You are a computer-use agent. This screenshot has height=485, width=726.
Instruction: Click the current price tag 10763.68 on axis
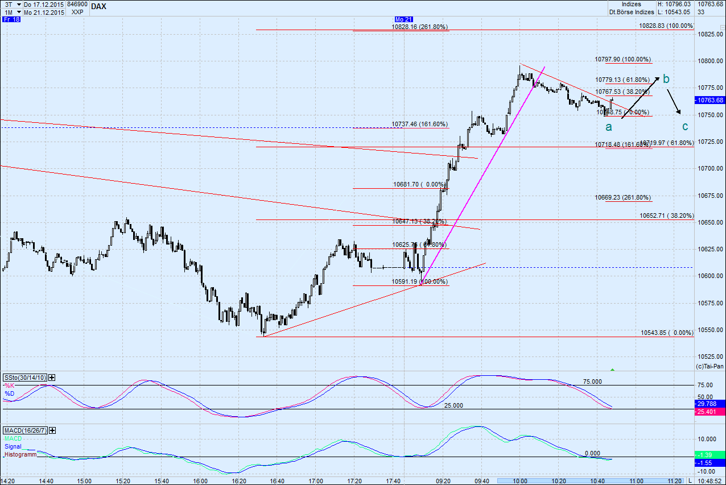[710, 100]
